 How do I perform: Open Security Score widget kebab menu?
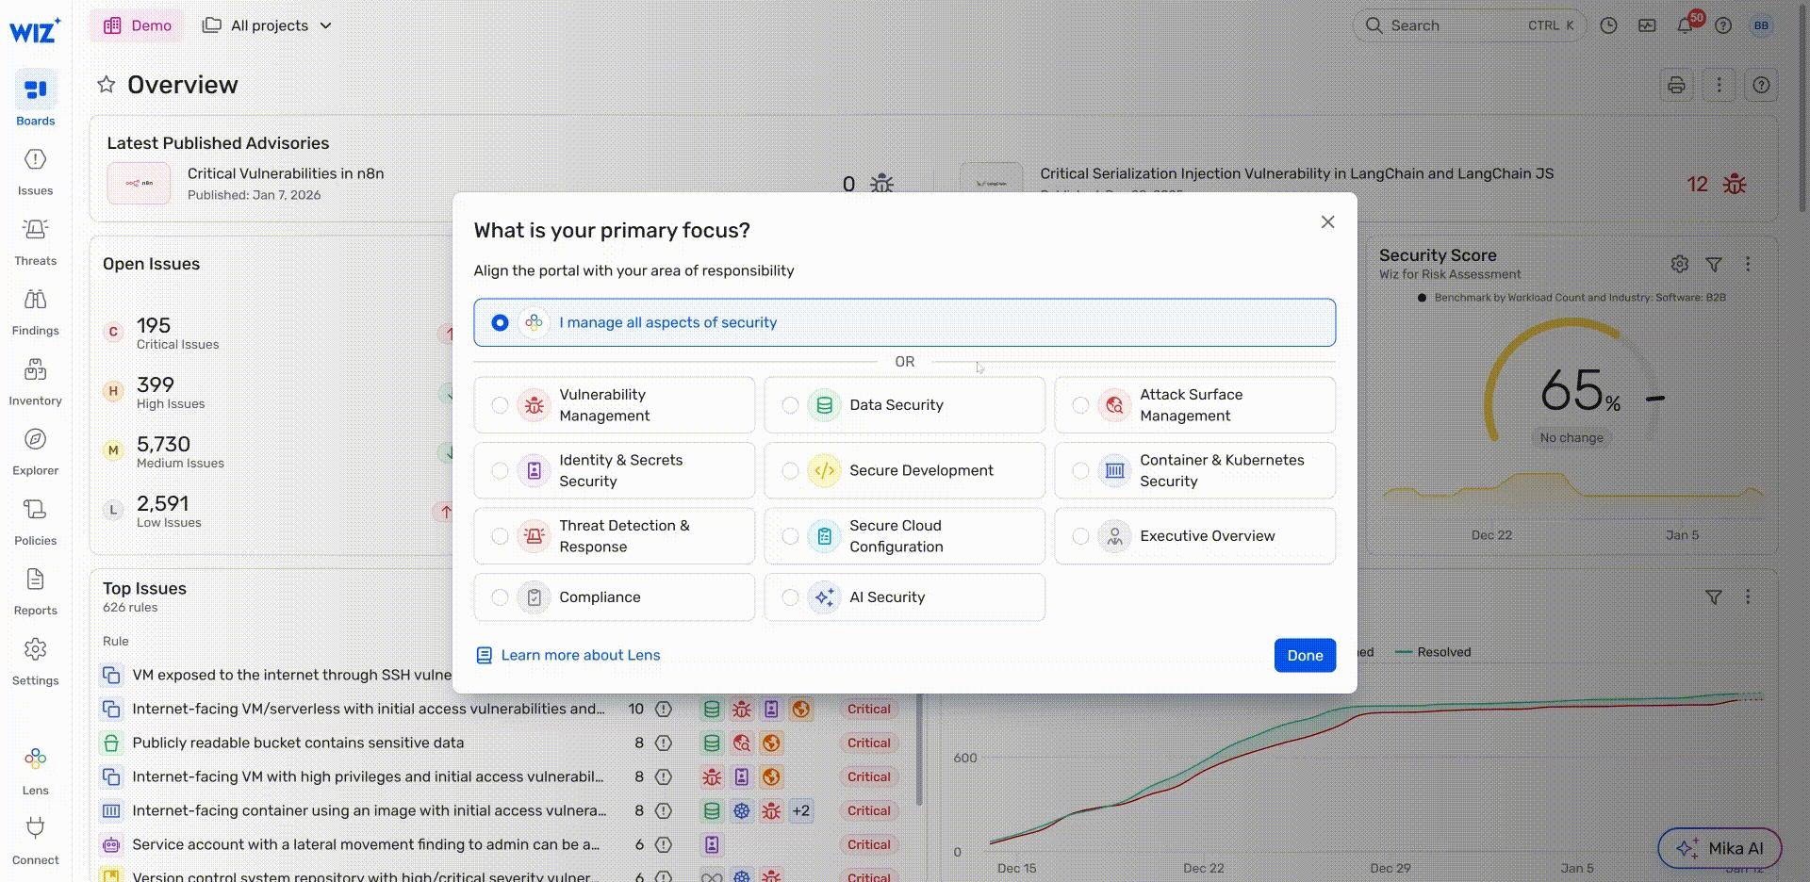tap(1748, 264)
